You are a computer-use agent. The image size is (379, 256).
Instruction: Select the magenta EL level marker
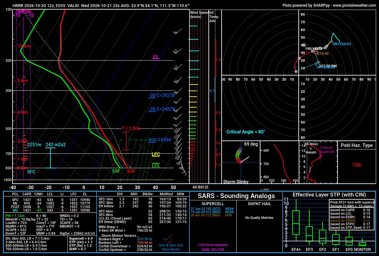[156, 57]
